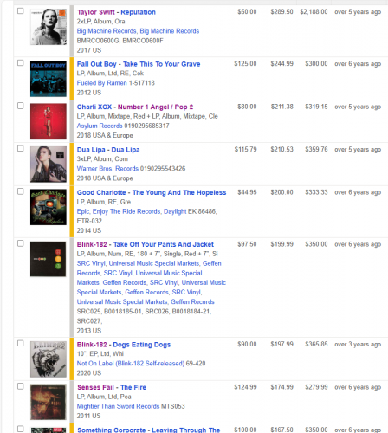This screenshot has width=388, height=433.
Task: Open the Mightier Than Sword Records label
Action: [118, 406]
